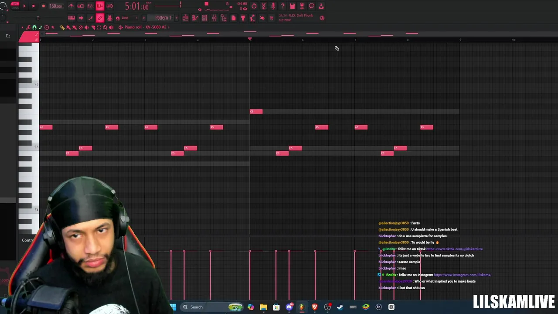The height and width of the screenshot is (314, 558).
Task: Click the export/render download icon
Action: tap(321, 6)
